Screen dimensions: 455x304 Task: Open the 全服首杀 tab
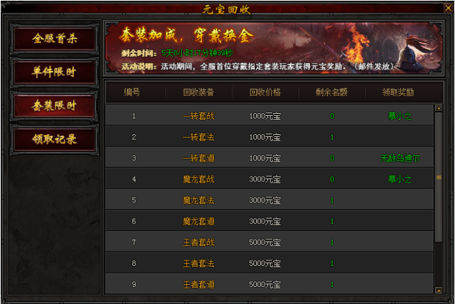tap(54, 38)
